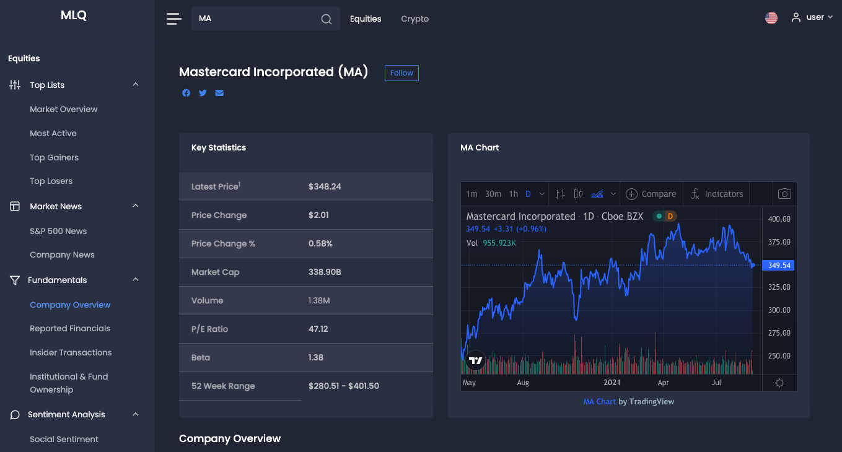Click the 349.54 price label on axis
Screen dimensions: 842x452
(779, 266)
